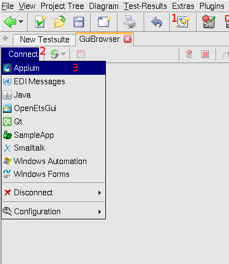Click the Connect dropdown button
The height and width of the screenshot is (264, 229).
(20, 54)
